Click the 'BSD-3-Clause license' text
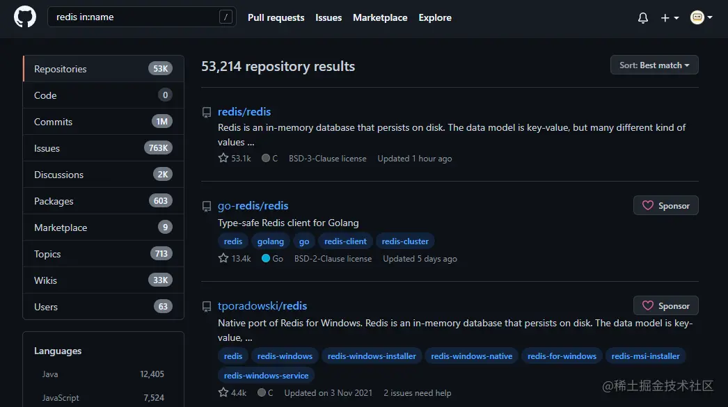Viewport: 728px width, 407px height. click(327, 159)
